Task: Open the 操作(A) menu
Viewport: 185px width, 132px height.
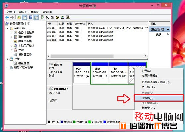Action: [23, 12]
